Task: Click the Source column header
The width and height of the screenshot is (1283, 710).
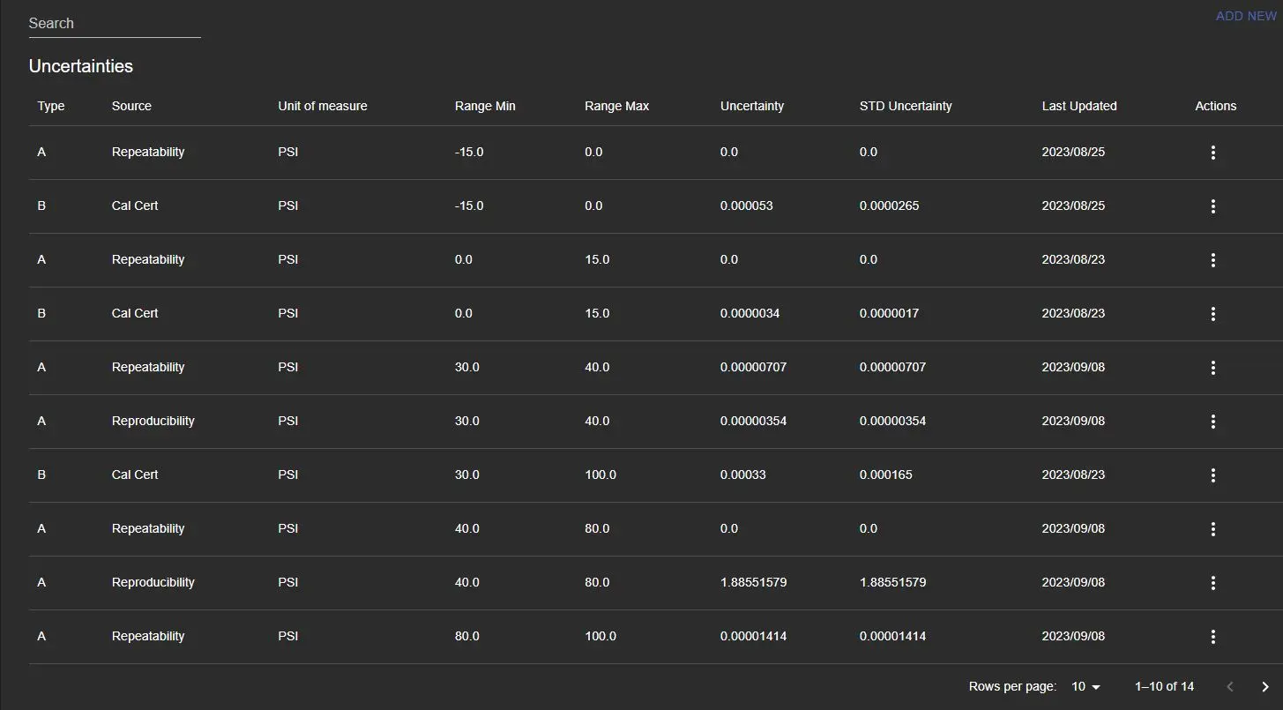Action: click(x=131, y=106)
